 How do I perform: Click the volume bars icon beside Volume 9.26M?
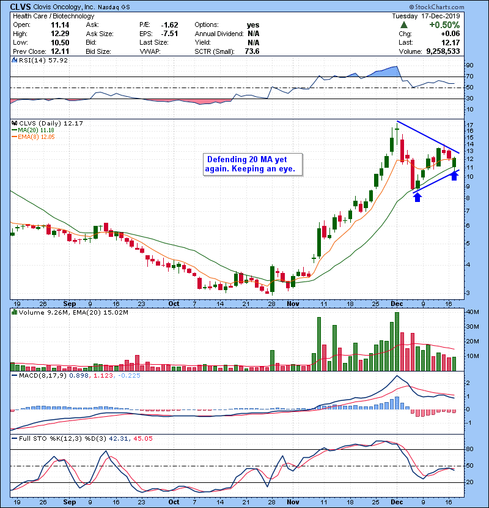(14, 312)
